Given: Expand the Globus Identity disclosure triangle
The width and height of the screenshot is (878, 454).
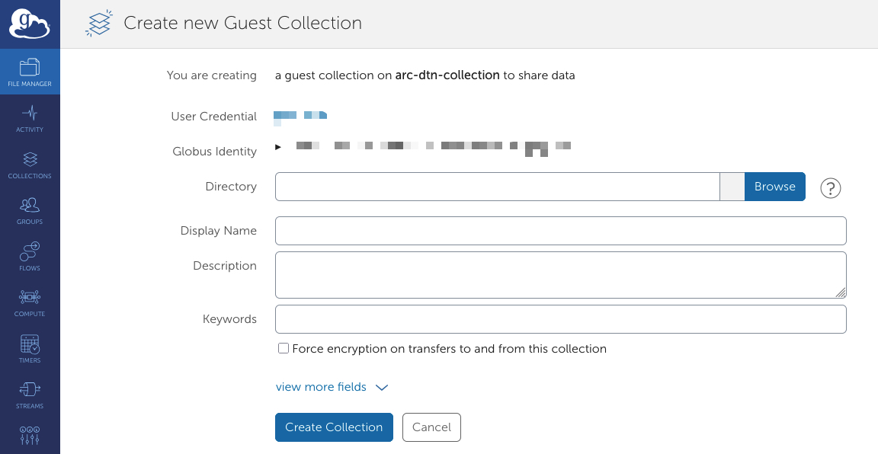Looking at the screenshot, I should [279, 145].
